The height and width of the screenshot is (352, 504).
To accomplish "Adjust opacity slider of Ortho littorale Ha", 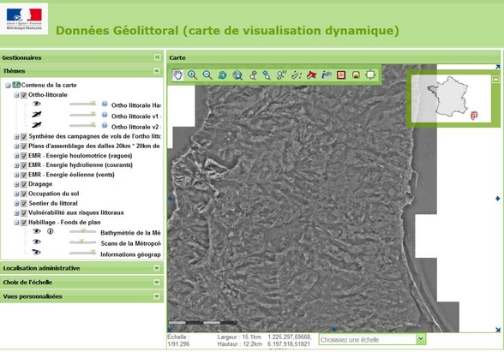I will tap(82, 104).
